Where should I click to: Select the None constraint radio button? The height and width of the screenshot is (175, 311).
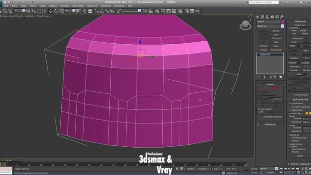pos(291,31)
